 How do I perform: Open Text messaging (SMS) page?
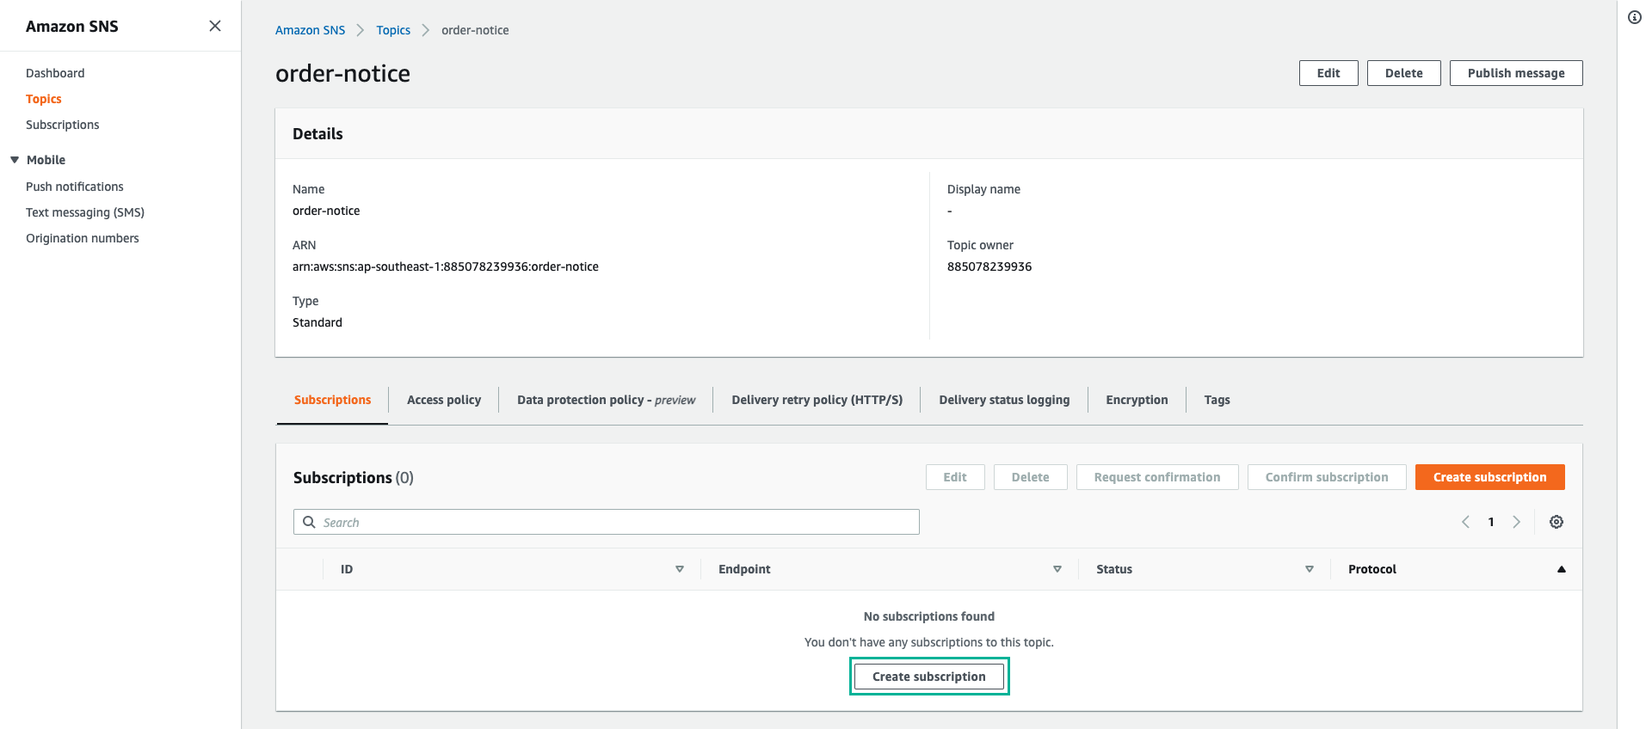point(85,212)
